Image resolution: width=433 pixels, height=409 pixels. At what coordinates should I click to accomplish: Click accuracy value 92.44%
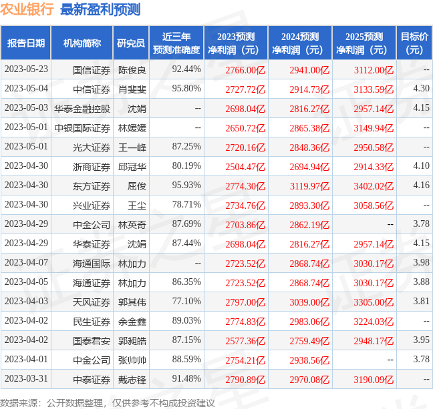point(186,69)
